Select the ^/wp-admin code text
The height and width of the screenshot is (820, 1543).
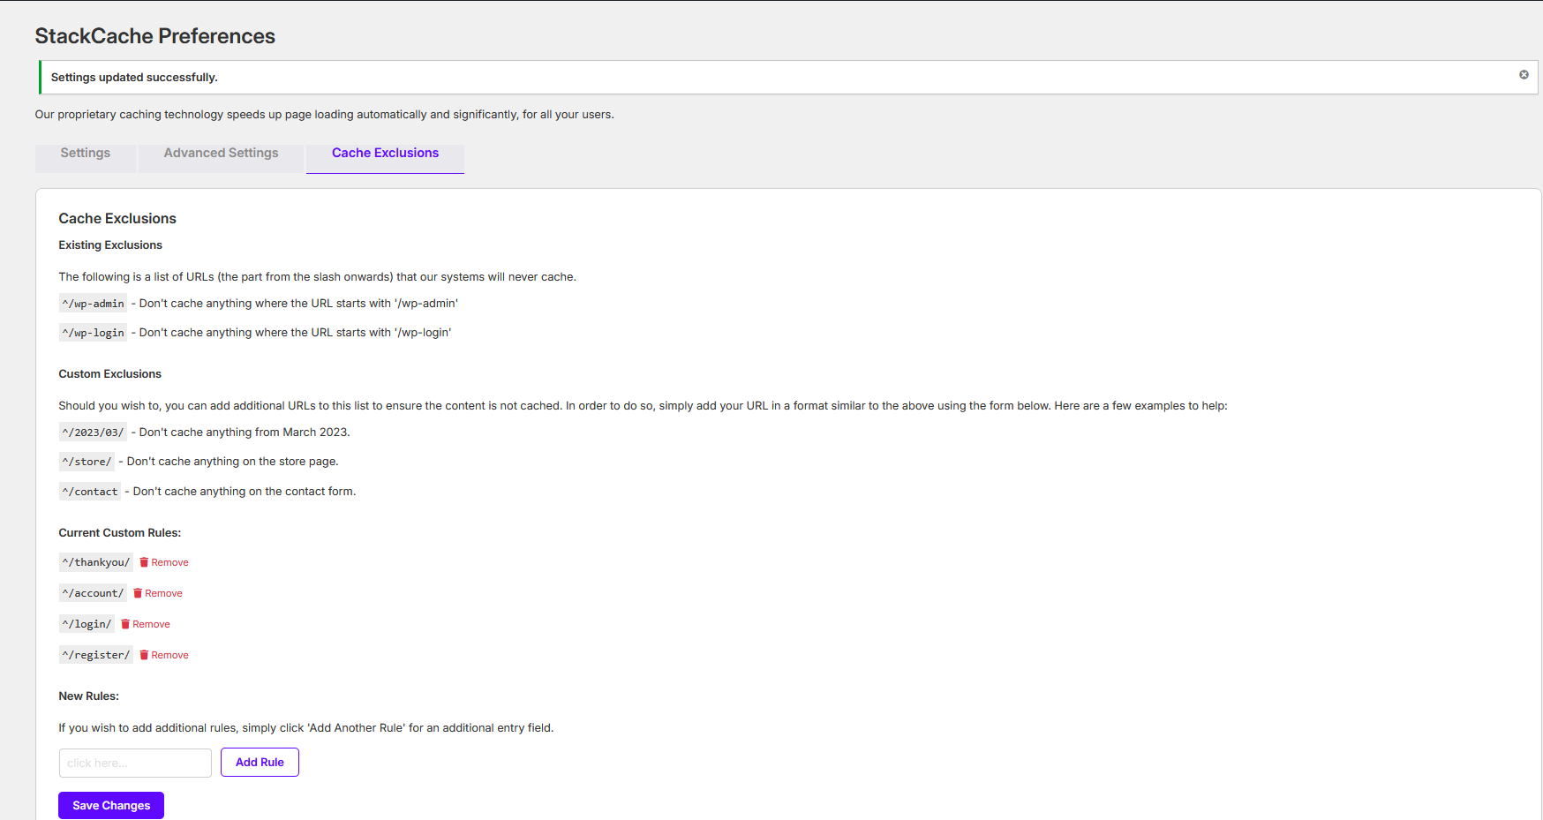[x=93, y=304]
